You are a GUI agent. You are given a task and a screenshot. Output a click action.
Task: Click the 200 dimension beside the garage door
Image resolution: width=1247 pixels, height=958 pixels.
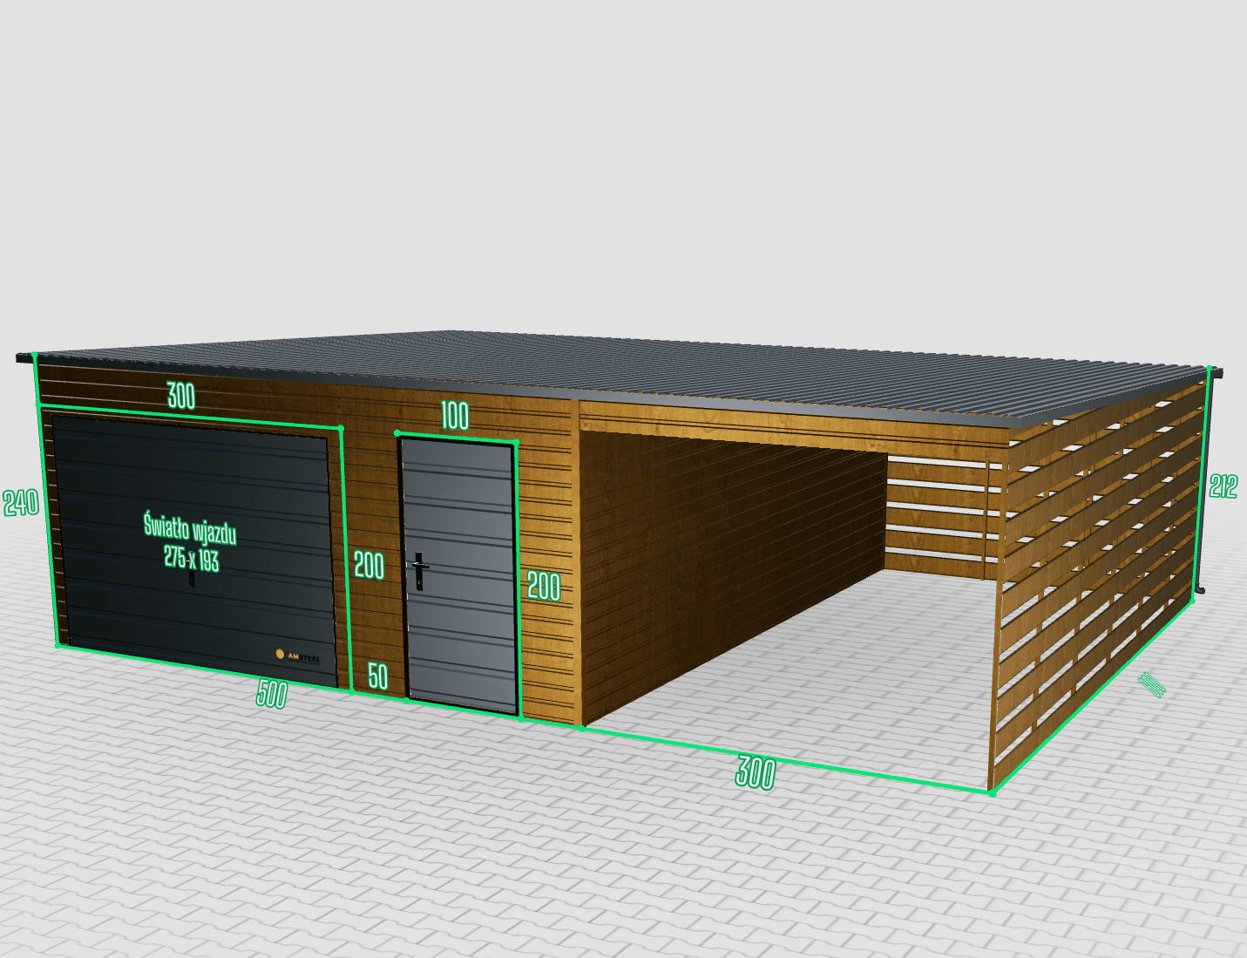click(369, 567)
